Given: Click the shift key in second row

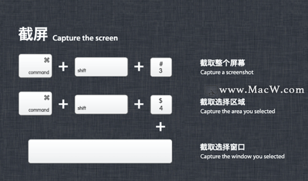Looking at the screenshot, I should (x=101, y=104).
